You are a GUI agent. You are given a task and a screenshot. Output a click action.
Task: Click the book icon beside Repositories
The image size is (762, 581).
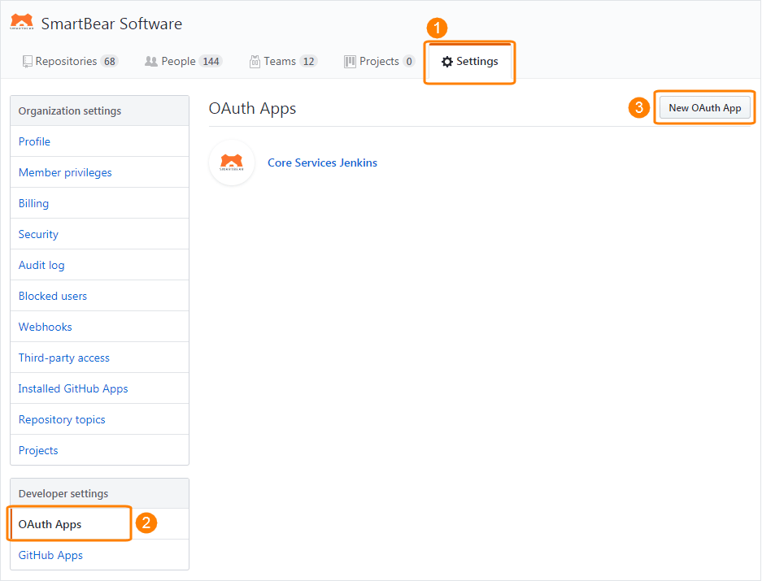pos(26,61)
